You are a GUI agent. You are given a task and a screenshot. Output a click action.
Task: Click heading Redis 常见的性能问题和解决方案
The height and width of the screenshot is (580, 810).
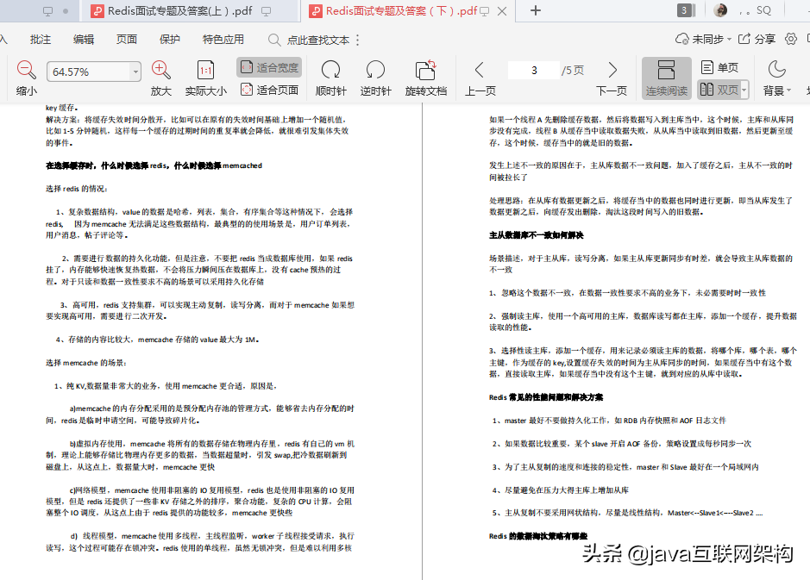[x=545, y=396]
